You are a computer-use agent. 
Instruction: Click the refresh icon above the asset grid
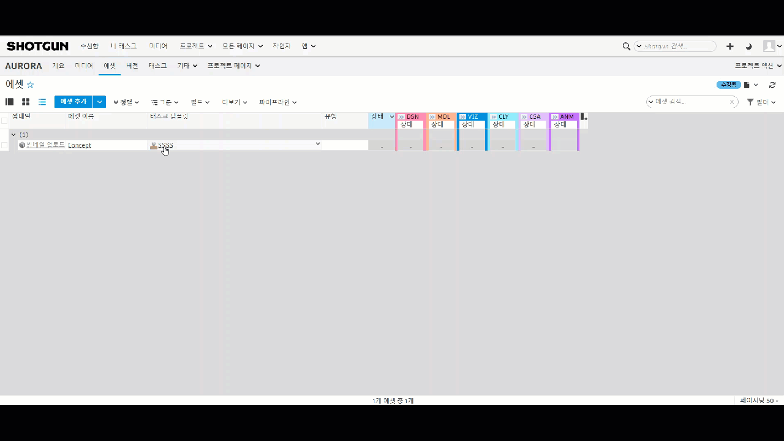coord(772,85)
